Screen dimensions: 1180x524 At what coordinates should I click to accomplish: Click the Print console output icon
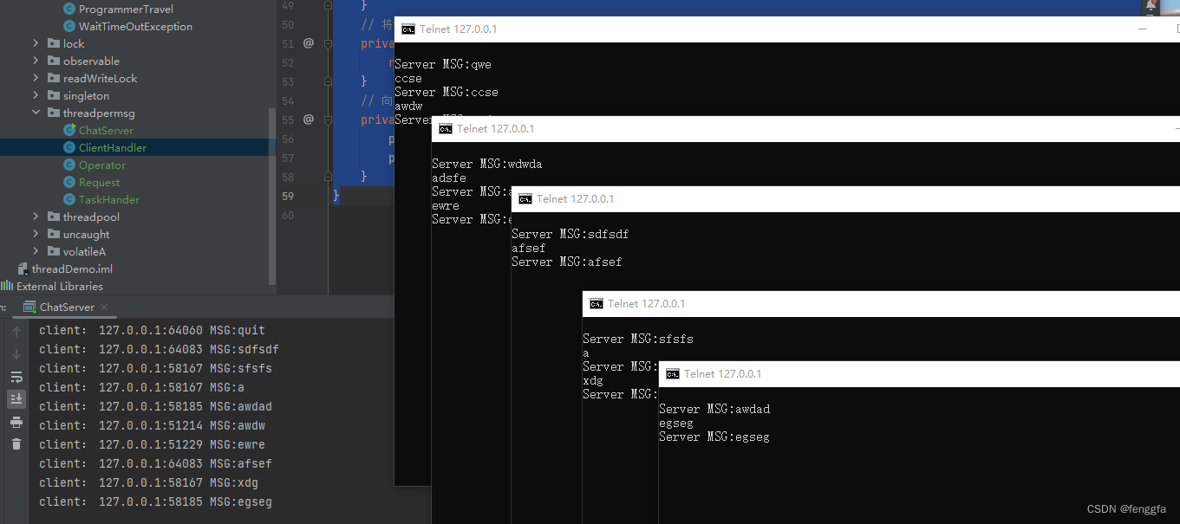[x=16, y=422]
